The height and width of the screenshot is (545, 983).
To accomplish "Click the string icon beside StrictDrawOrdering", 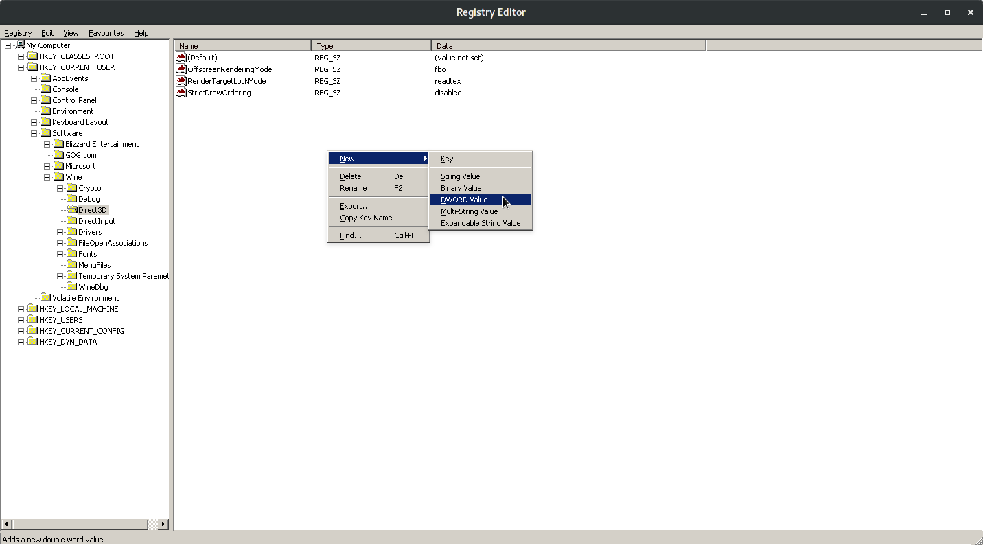I will (181, 92).
